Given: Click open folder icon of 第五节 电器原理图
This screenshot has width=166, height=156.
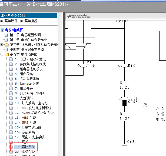Looking at the screenshot, I should (x=7, y=54).
